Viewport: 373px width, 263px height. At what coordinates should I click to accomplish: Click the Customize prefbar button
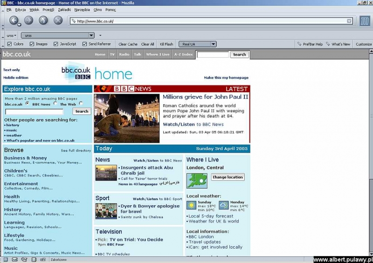click(364, 44)
